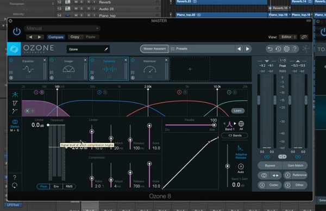The image size is (326, 211).
Task: Click the Compare button
Action: coord(56,37)
